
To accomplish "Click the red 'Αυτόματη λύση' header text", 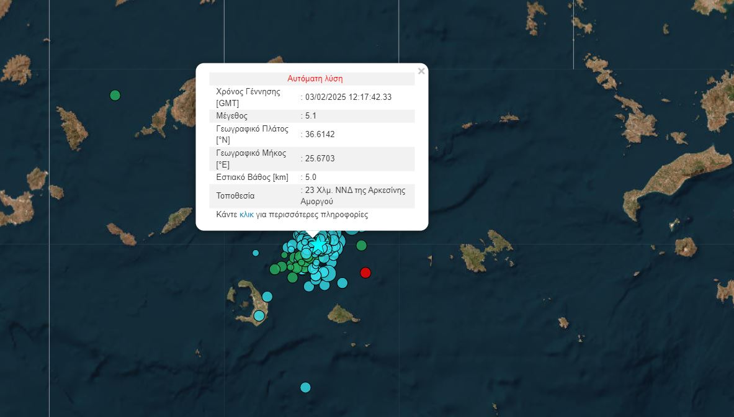I will point(315,79).
